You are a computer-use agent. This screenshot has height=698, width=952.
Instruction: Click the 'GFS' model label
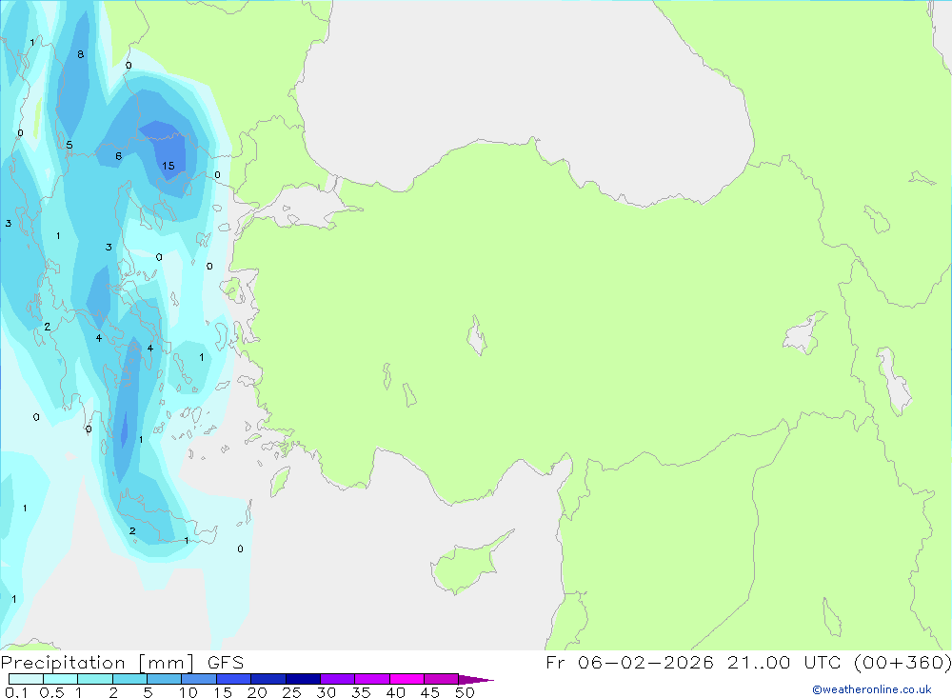click(x=226, y=663)
